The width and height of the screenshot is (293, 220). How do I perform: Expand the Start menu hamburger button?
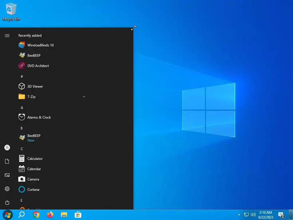(7, 36)
